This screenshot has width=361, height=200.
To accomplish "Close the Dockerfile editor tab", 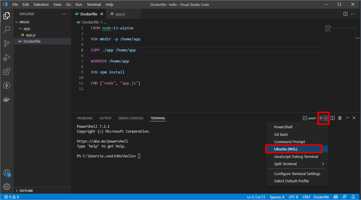I will 102,14.
